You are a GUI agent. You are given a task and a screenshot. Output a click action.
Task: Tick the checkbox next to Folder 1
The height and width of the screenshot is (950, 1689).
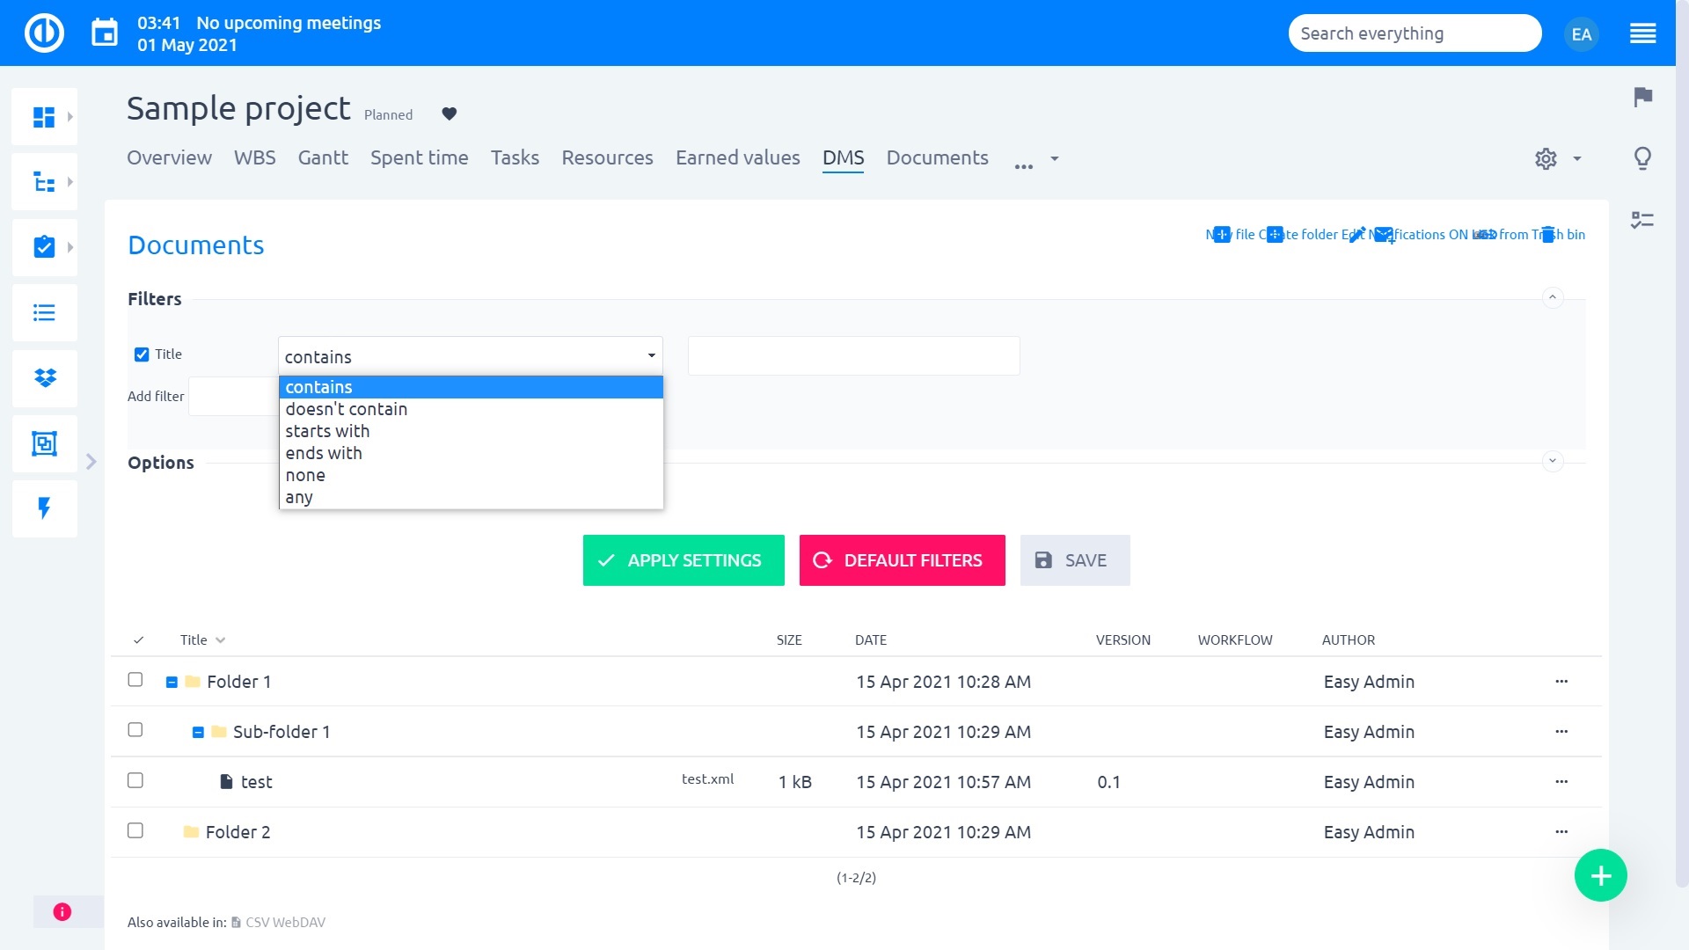[x=135, y=680]
